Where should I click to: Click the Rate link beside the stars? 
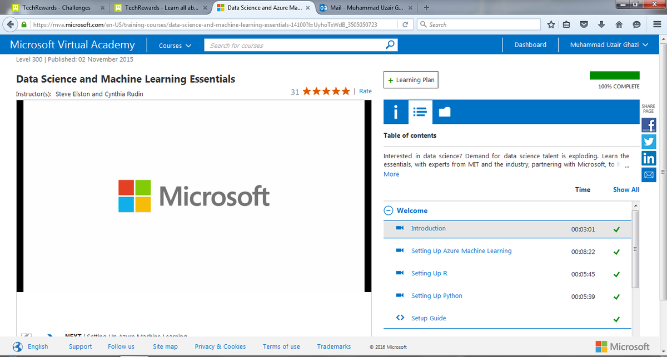tap(365, 91)
